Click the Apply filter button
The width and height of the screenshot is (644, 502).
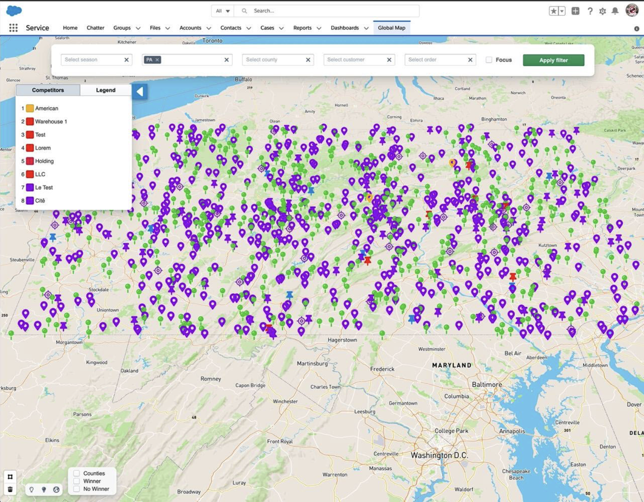(553, 60)
